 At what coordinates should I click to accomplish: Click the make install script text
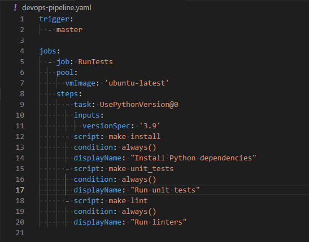click(x=134, y=136)
